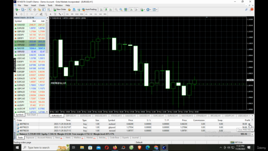Open the MetaEditor gold icon
This screenshot has width=268, height=151.
tap(70, 10)
